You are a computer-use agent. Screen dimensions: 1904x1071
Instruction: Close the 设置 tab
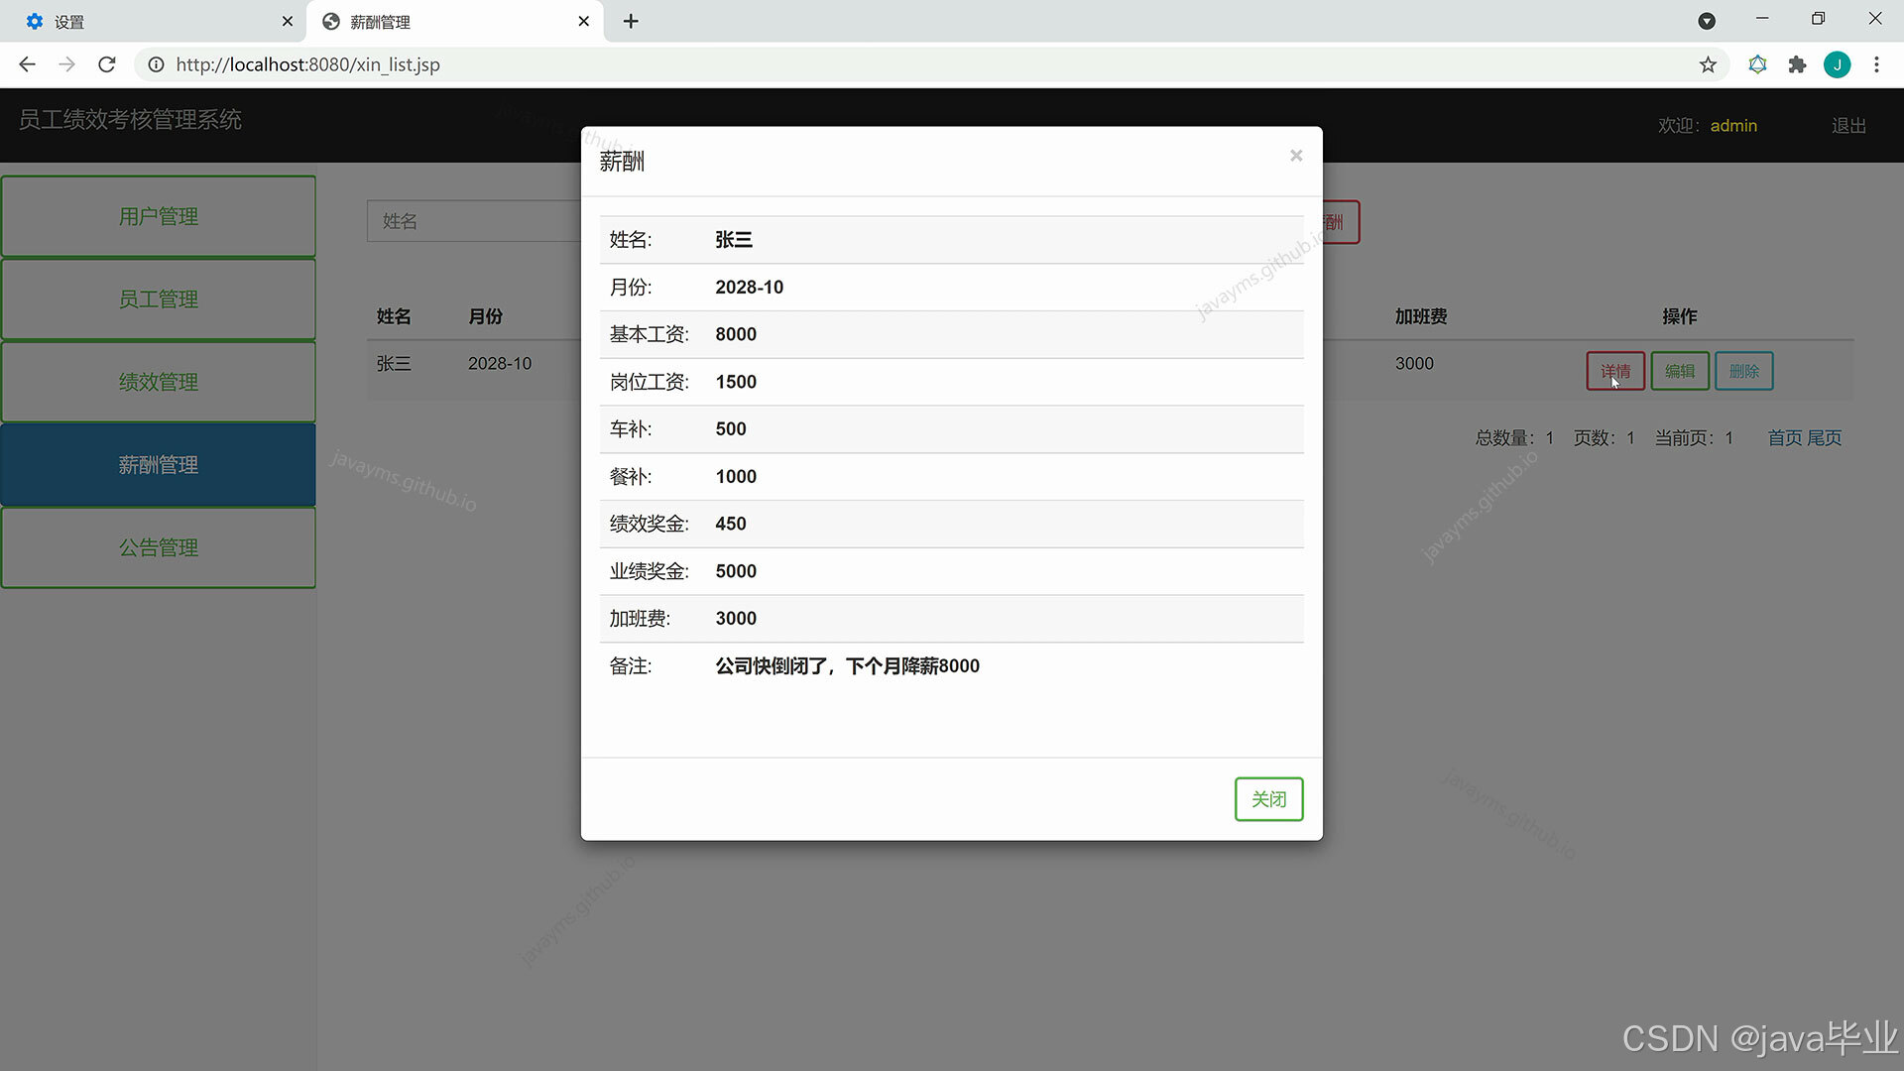287,21
